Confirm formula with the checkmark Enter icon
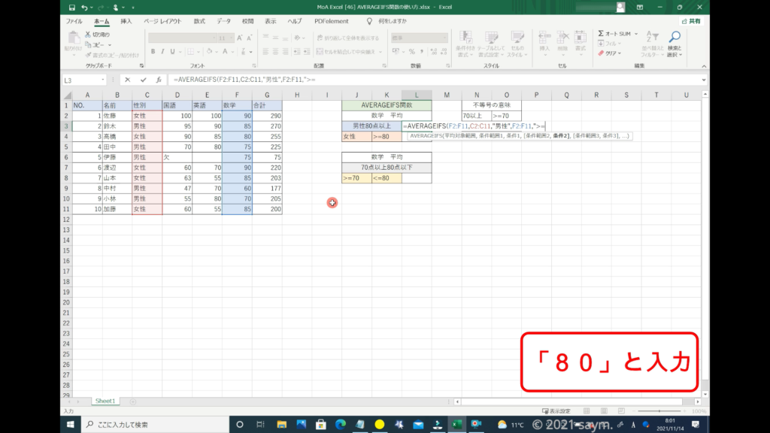The width and height of the screenshot is (770, 433). 143,80
